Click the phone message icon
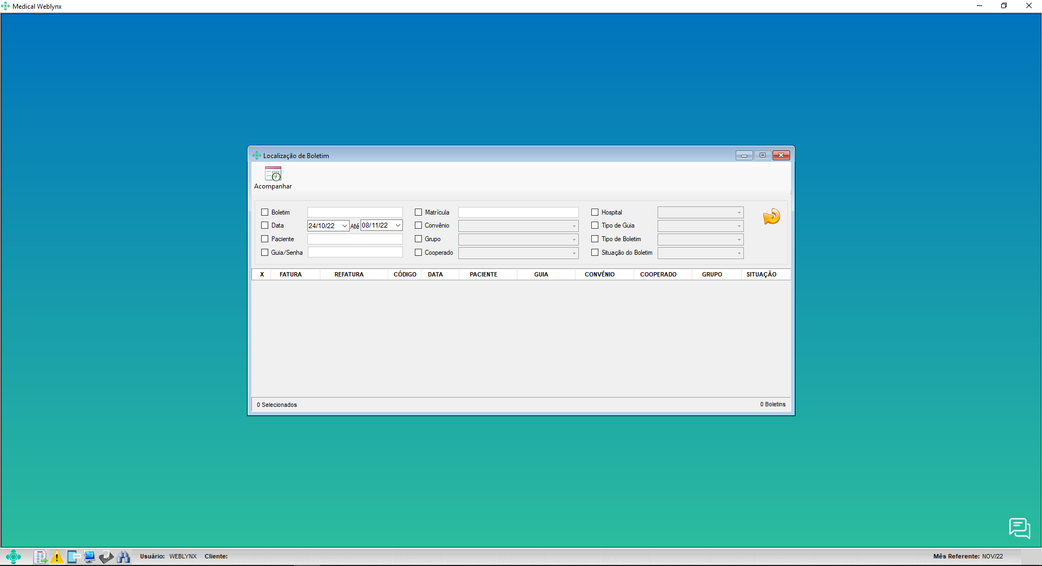 (73, 557)
